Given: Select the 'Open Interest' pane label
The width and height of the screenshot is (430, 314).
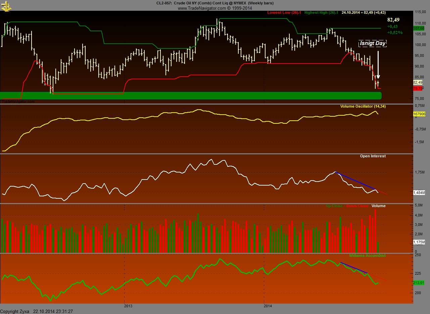Looking at the screenshot, I should coord(373,156).
